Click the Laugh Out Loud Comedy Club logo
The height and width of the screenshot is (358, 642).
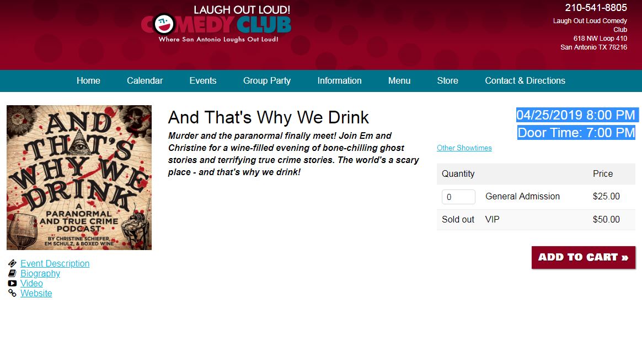click(216, 24)
